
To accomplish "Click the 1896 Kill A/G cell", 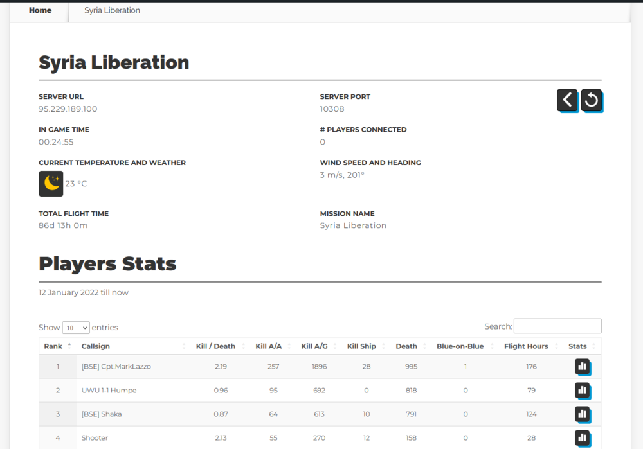I will (319, 367).
